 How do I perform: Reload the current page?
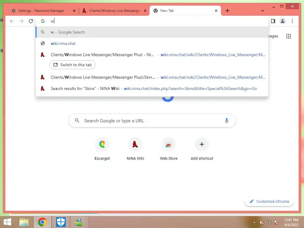(31, 21)
